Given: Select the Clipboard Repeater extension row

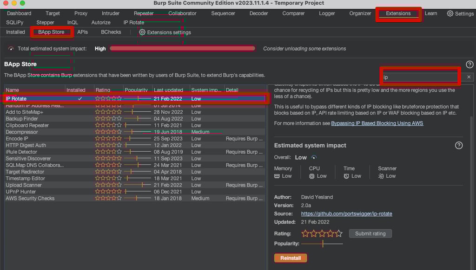Looking at the screenshot, I should pyautogui.click(x=135, y=125).
